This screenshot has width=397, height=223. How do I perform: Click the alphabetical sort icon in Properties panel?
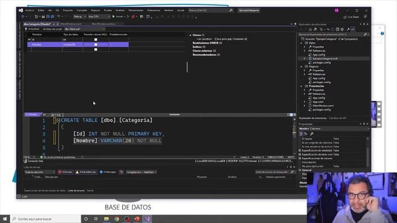306,134
